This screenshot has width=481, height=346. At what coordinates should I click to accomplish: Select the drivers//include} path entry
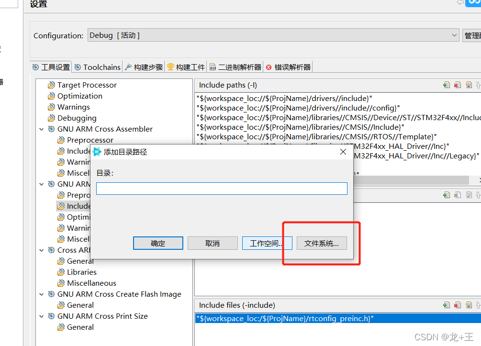point(284,99)
